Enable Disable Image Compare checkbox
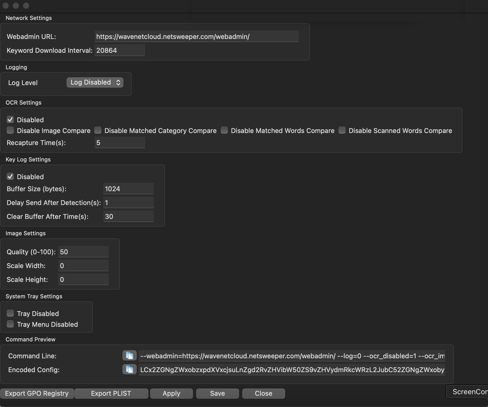488x407 pixels. pos(10,130)
